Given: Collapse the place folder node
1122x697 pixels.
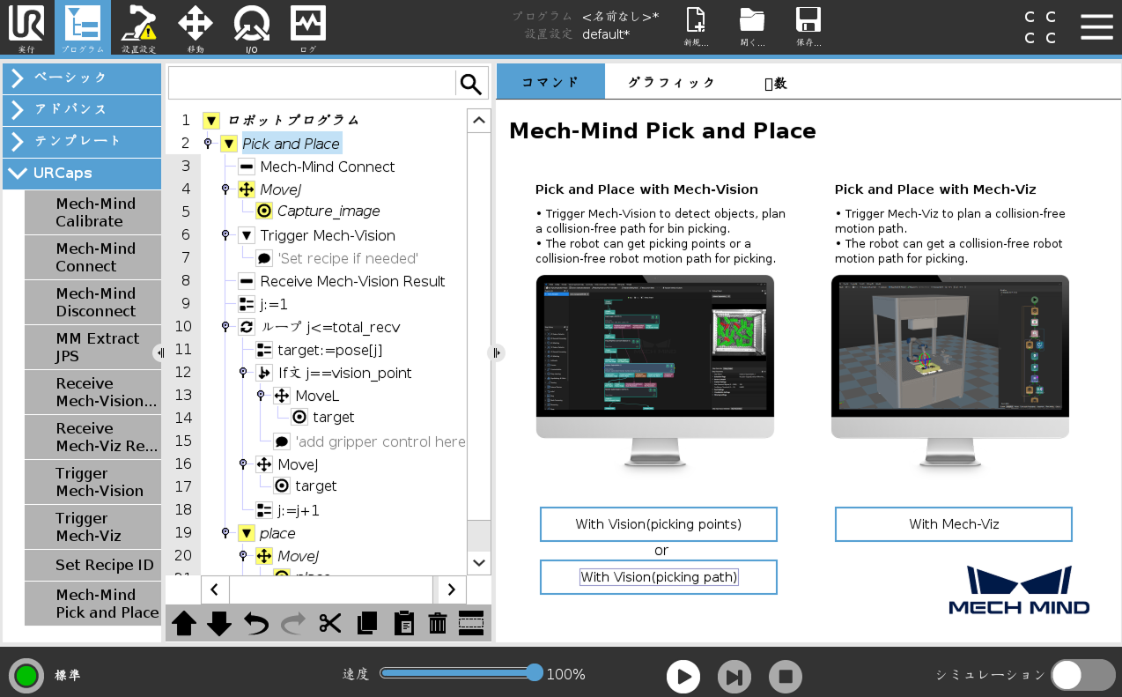Looking at the screenshot, I should pyautogui.click(x=247, y=533).
